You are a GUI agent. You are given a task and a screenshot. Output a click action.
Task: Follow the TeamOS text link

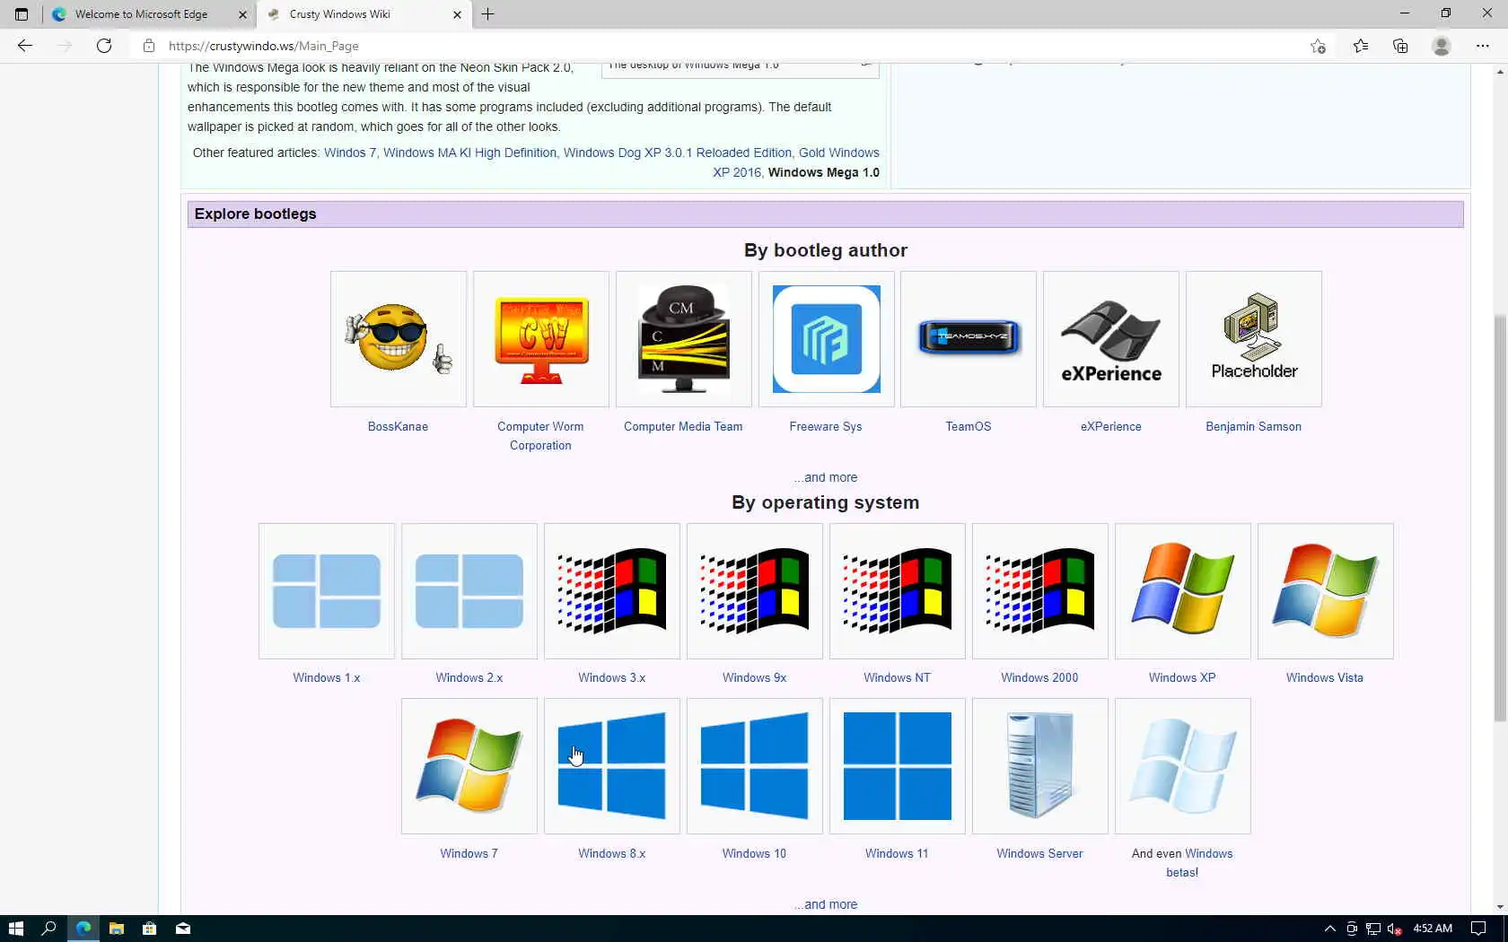(x=969, y=426)
